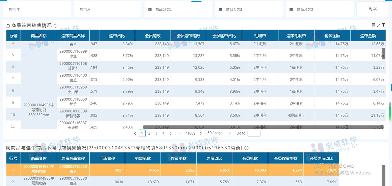392x186 pixels.
Task: Click the 刷新 refresh button
Action: (x=373, y=9)
